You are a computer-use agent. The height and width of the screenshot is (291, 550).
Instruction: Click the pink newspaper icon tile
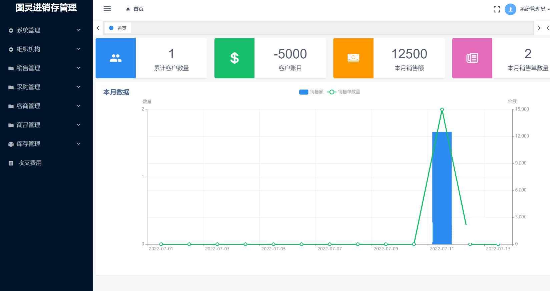(x=472, y=58)
